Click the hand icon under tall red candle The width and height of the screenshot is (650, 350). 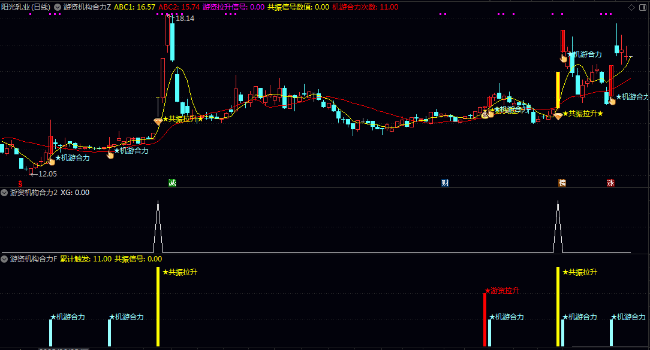click(564, 59)
